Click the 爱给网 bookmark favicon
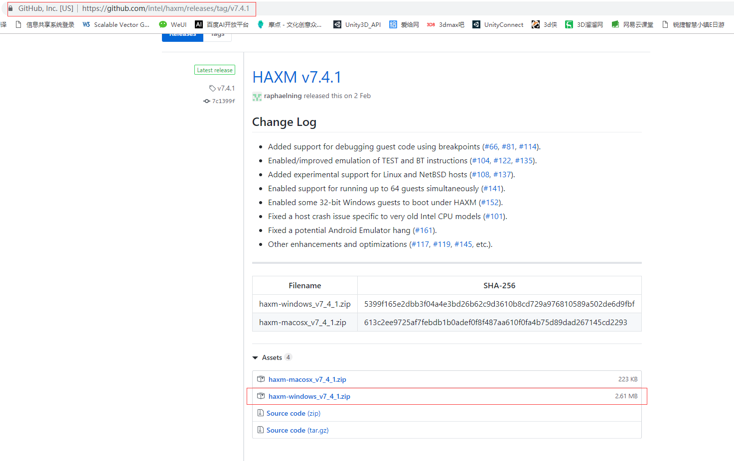The height and width of the screenshot is (461, 734). tap(393, 24)
